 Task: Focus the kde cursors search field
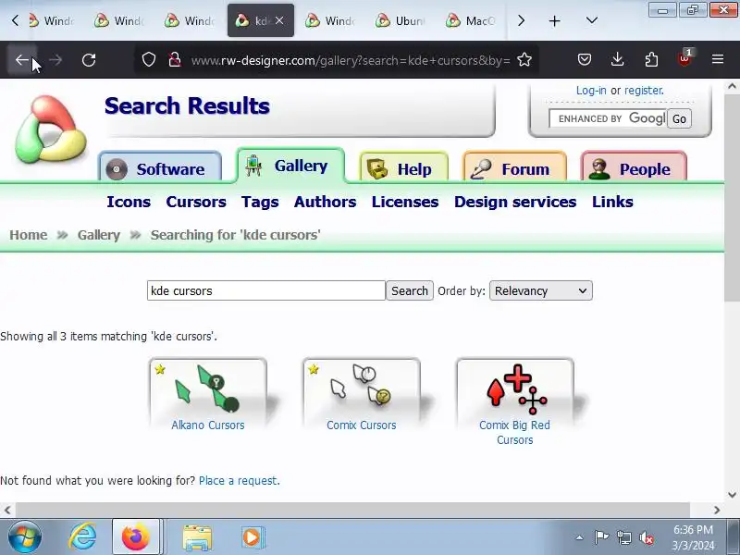(x=266, y=290)
